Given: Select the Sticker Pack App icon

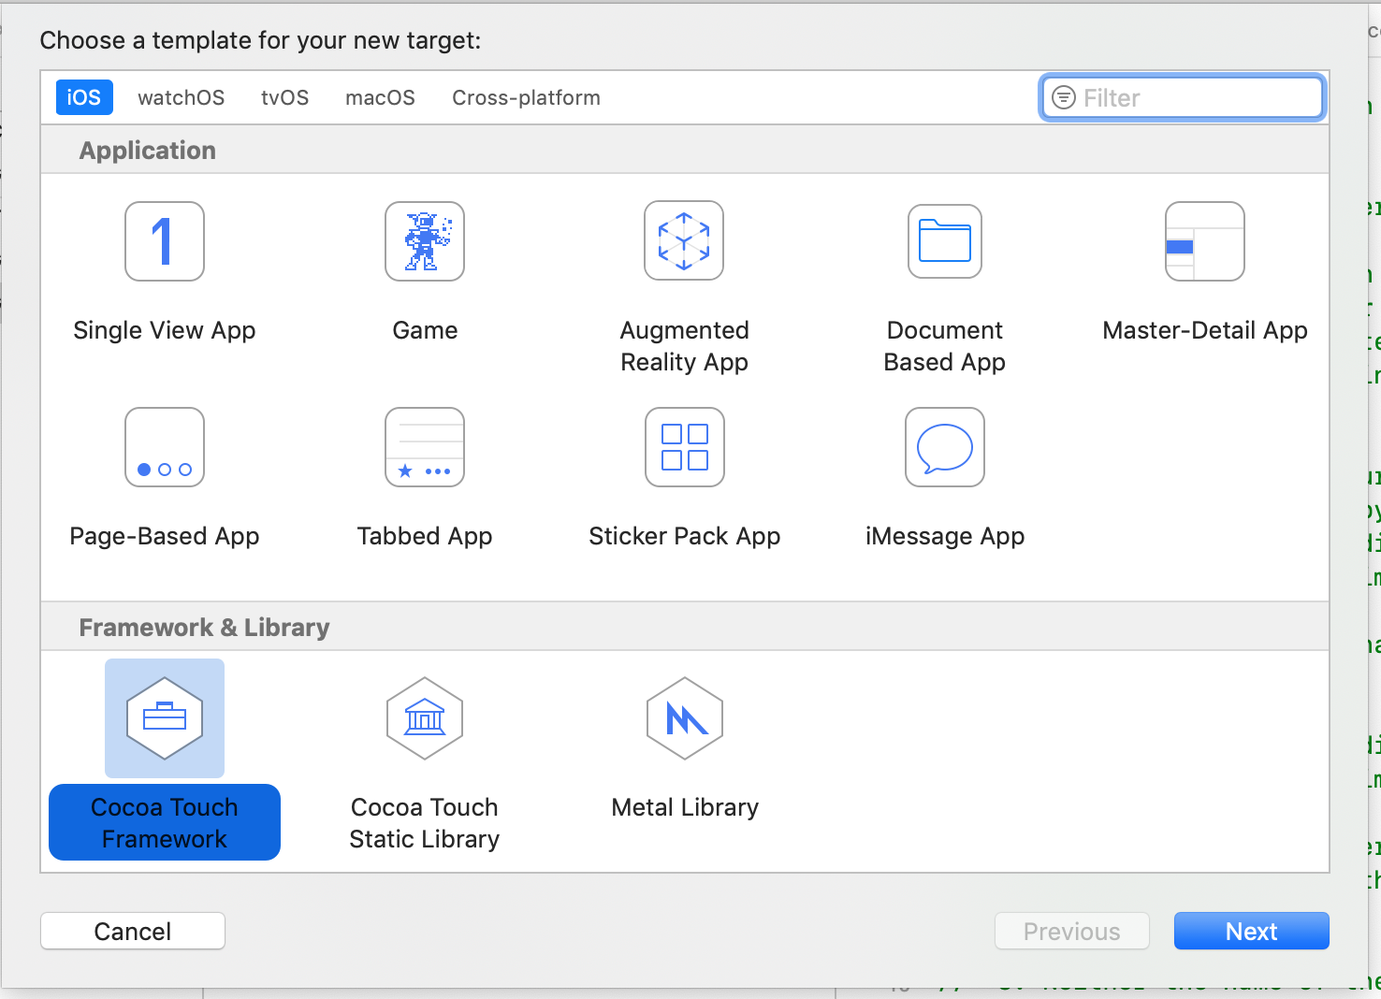Looking at the screenshot, I should click(x=685, y=447).
